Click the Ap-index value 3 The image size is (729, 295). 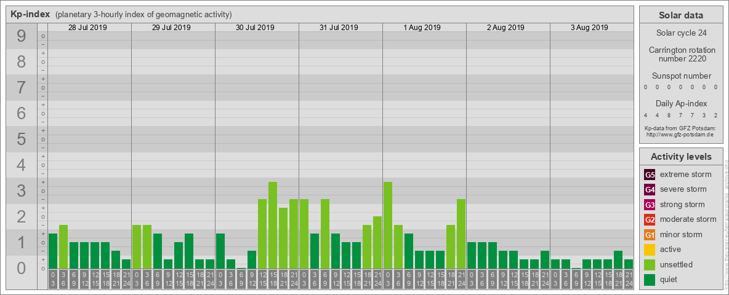point(705,115)
